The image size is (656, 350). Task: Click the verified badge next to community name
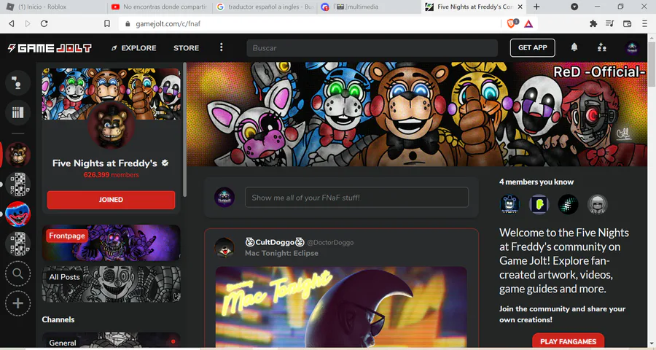pos(165,163)
